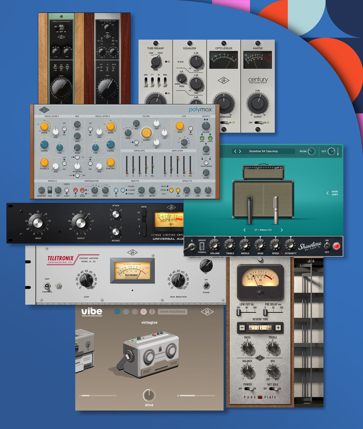This screenshot has height=429, width=363.
Task: Click the Century Tube Preamp Gain knob
Action: (155, 62)
